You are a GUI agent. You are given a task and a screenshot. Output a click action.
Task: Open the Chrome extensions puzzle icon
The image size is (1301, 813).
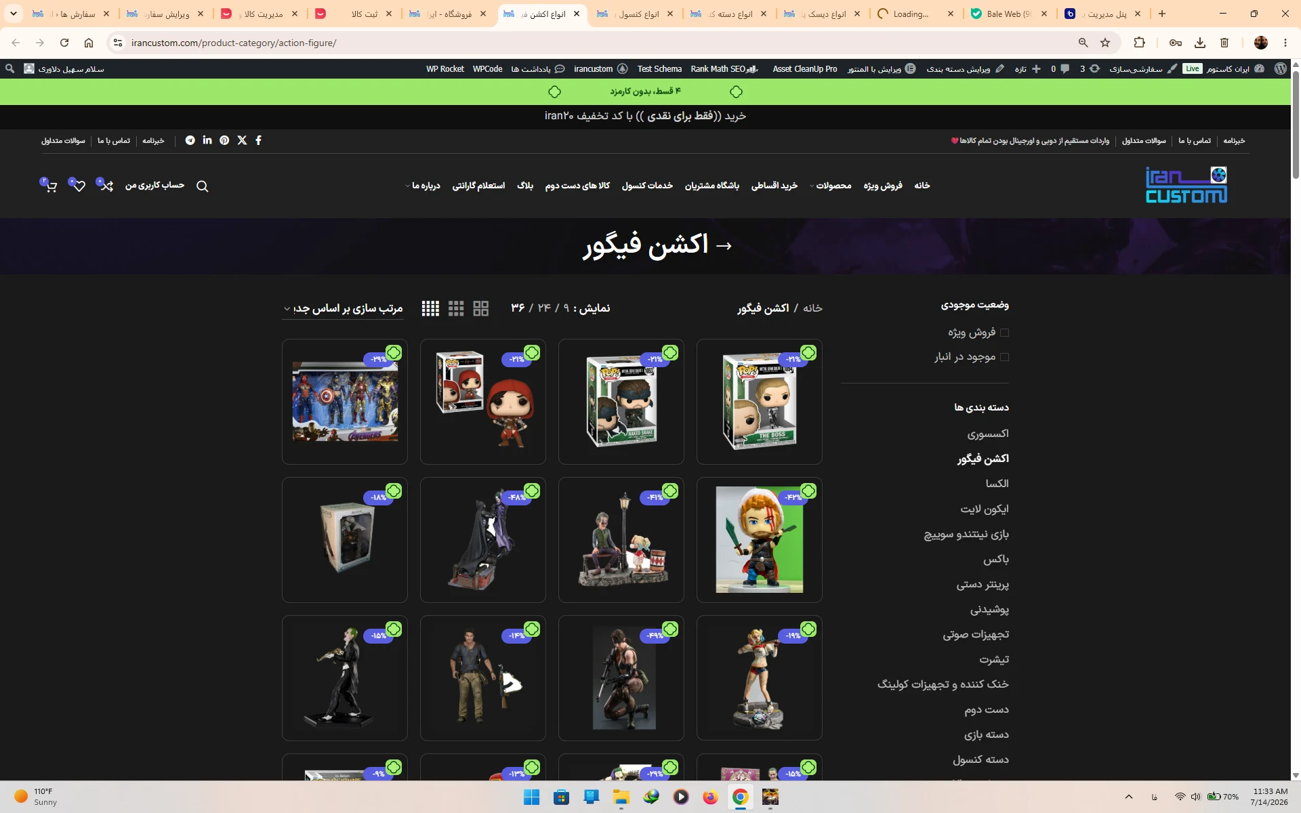pos(1139,43)
